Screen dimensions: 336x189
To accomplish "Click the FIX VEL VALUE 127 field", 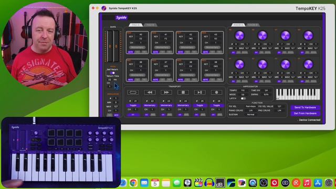I will 279,106.
